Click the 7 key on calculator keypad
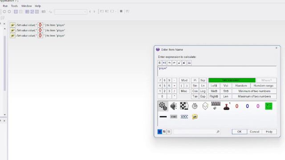The height and width of the screenshot is (160, 285). [x=160, y=80]
